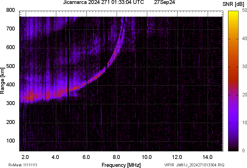Image resolution: width=247 pixels, height=168 pixels.
Task: Select the Frequency [MHz] axis label
Action: point(121,165)
